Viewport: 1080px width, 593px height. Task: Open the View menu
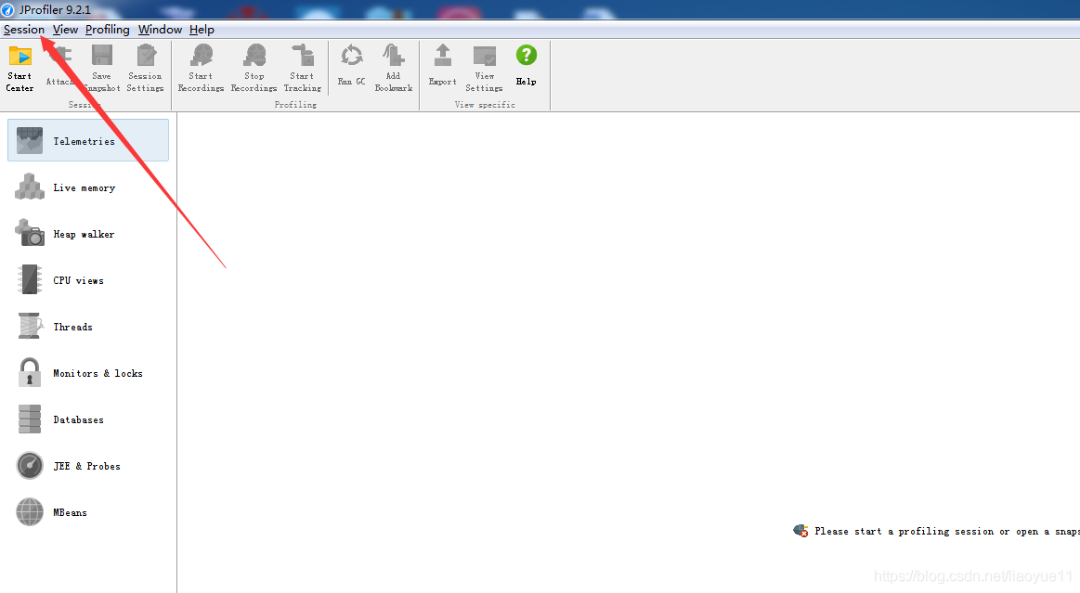pyautogui.click(x=65, y=30)
